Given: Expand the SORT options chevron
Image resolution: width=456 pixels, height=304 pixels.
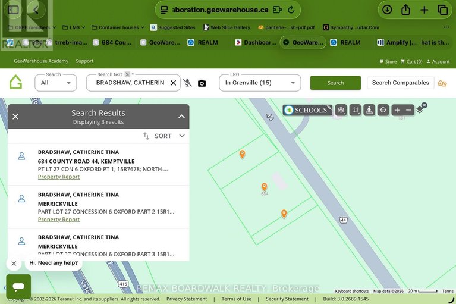Looking at the screenshot, I should point(182,136).
